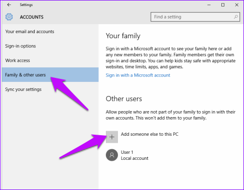Image resolution: width=244 pixels, height=190 pixels.
Task: Open Your email and accounts section
Action: pyautogui.click(x=30, y=32)
